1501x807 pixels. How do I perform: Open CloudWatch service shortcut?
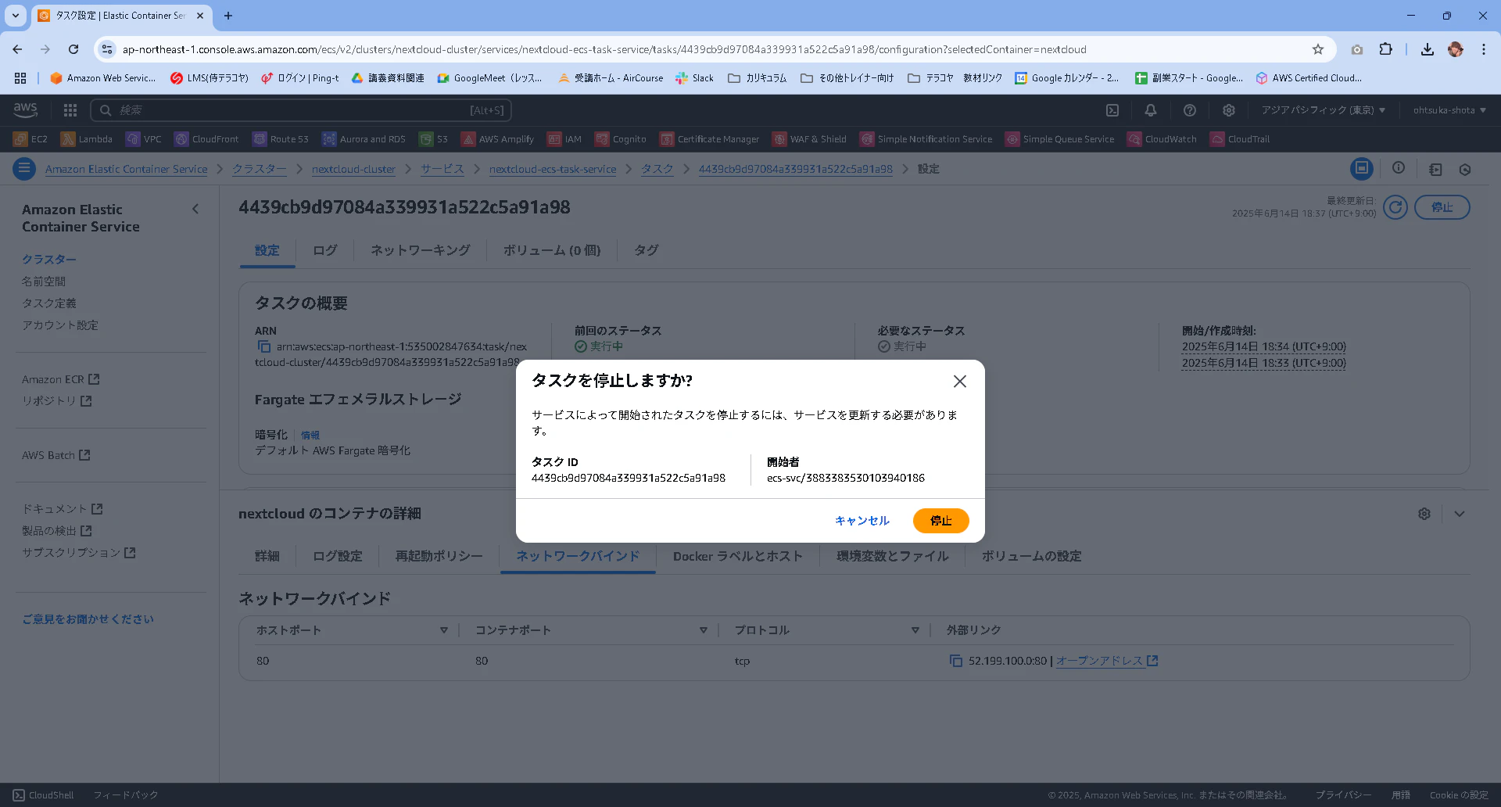[x=1162, y=139]
